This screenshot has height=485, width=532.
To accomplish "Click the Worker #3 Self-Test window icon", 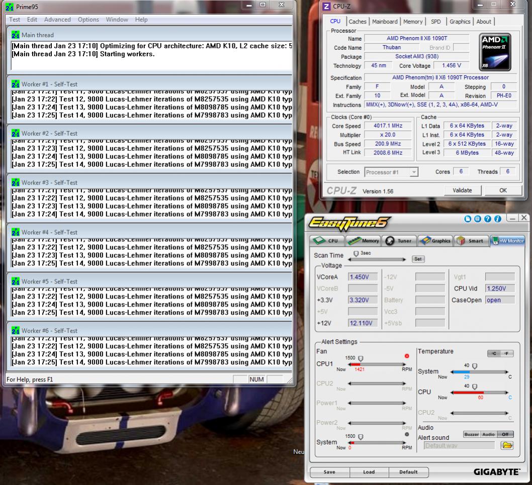I will click(15, 182).
